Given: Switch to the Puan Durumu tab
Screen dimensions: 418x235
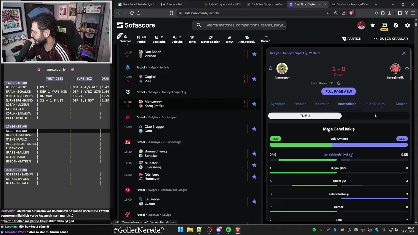Looking at the screenshot, I should coord(376,104).
